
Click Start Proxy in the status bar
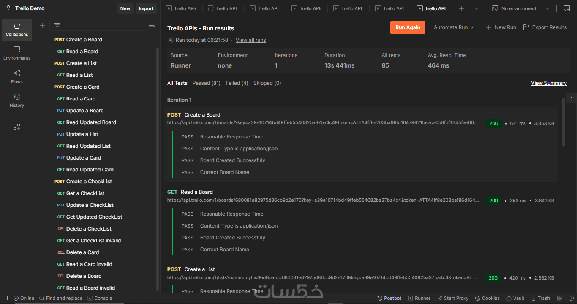[x=453, y=298]
